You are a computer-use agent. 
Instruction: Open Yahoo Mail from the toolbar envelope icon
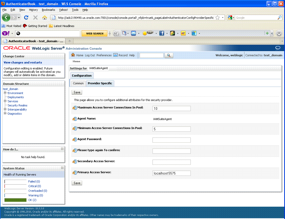tap(134, 33)
